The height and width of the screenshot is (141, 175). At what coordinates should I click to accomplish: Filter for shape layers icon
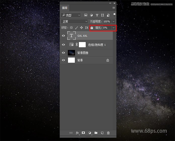(x=102, y=15)
